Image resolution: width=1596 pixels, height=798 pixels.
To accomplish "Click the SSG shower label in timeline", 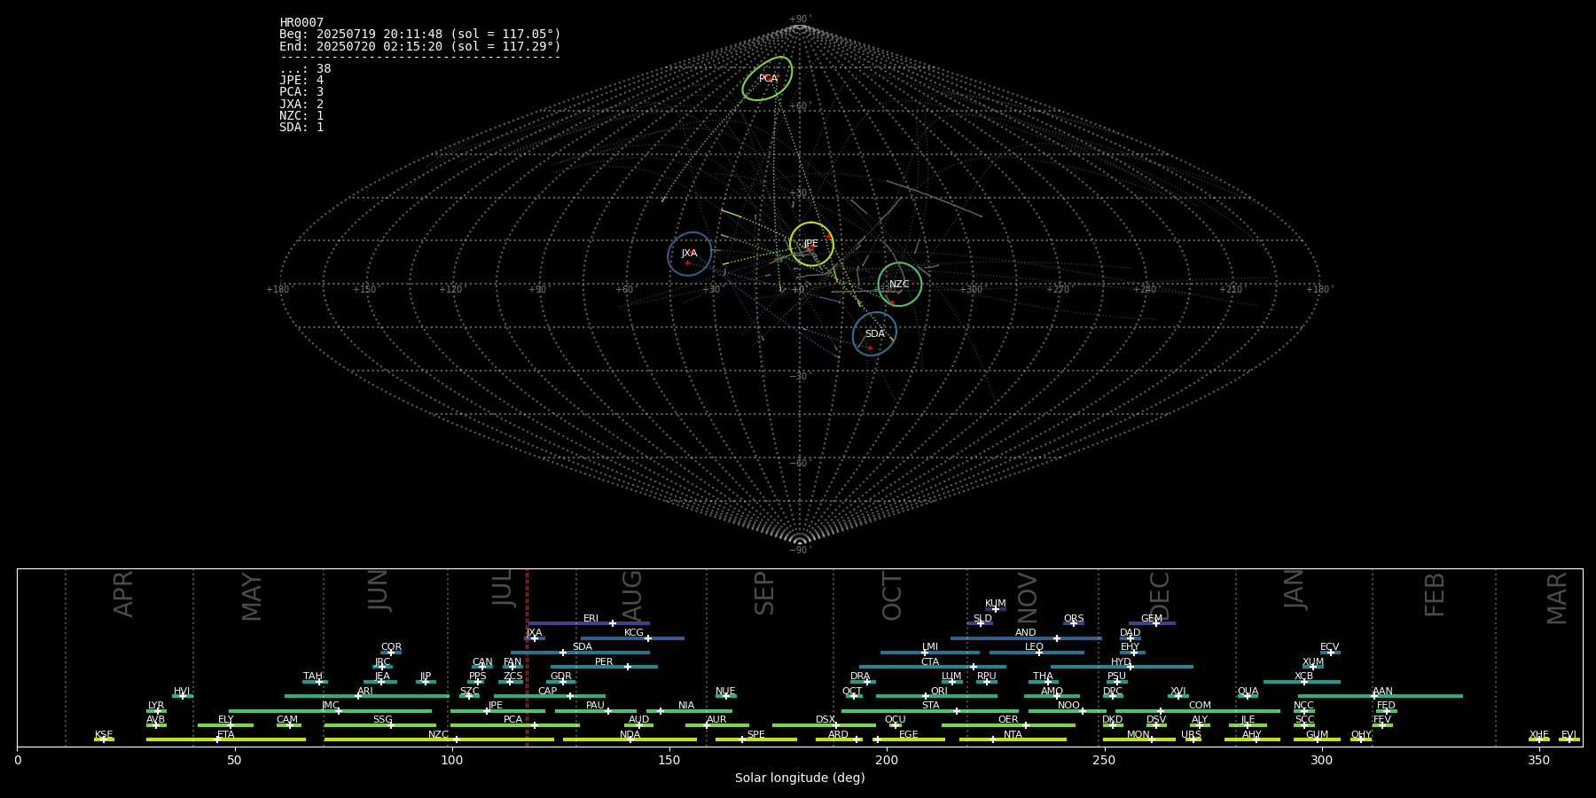I will click(x=382, y=720).
